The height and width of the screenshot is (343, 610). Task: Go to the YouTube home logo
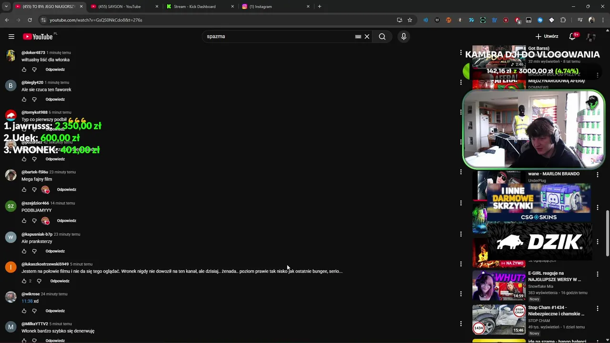(38, 37)
